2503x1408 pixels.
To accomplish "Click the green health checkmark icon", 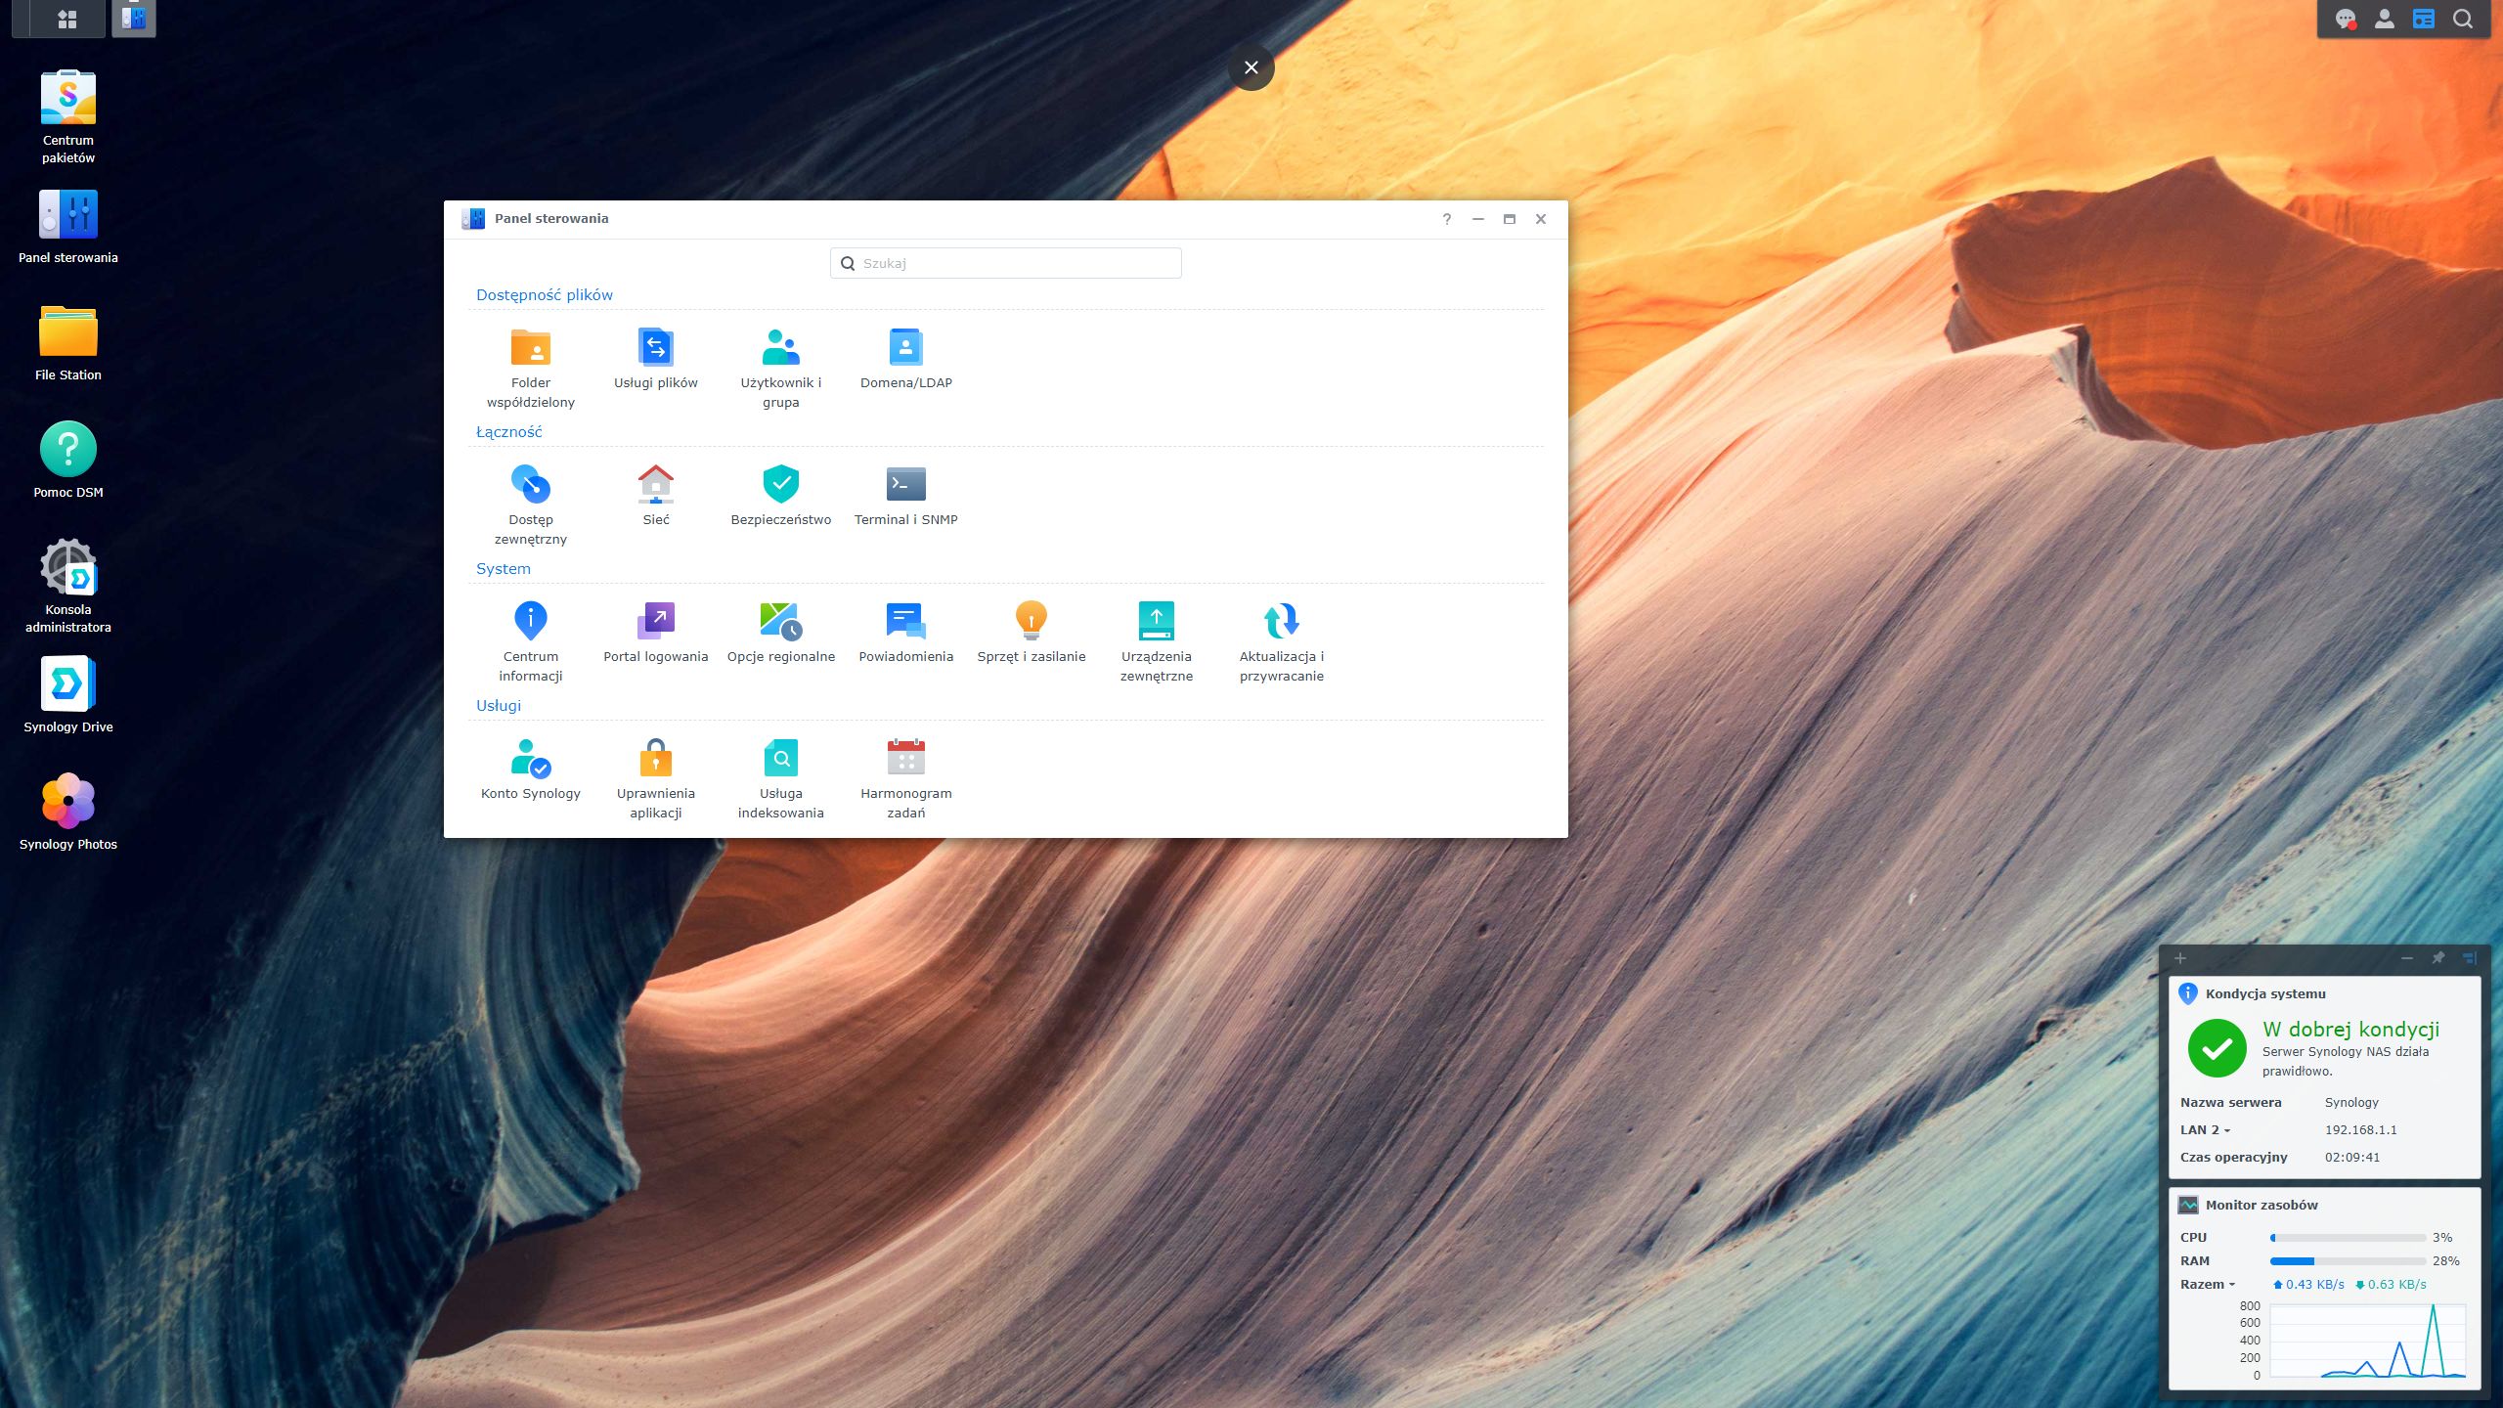I will (2218, 1048).
